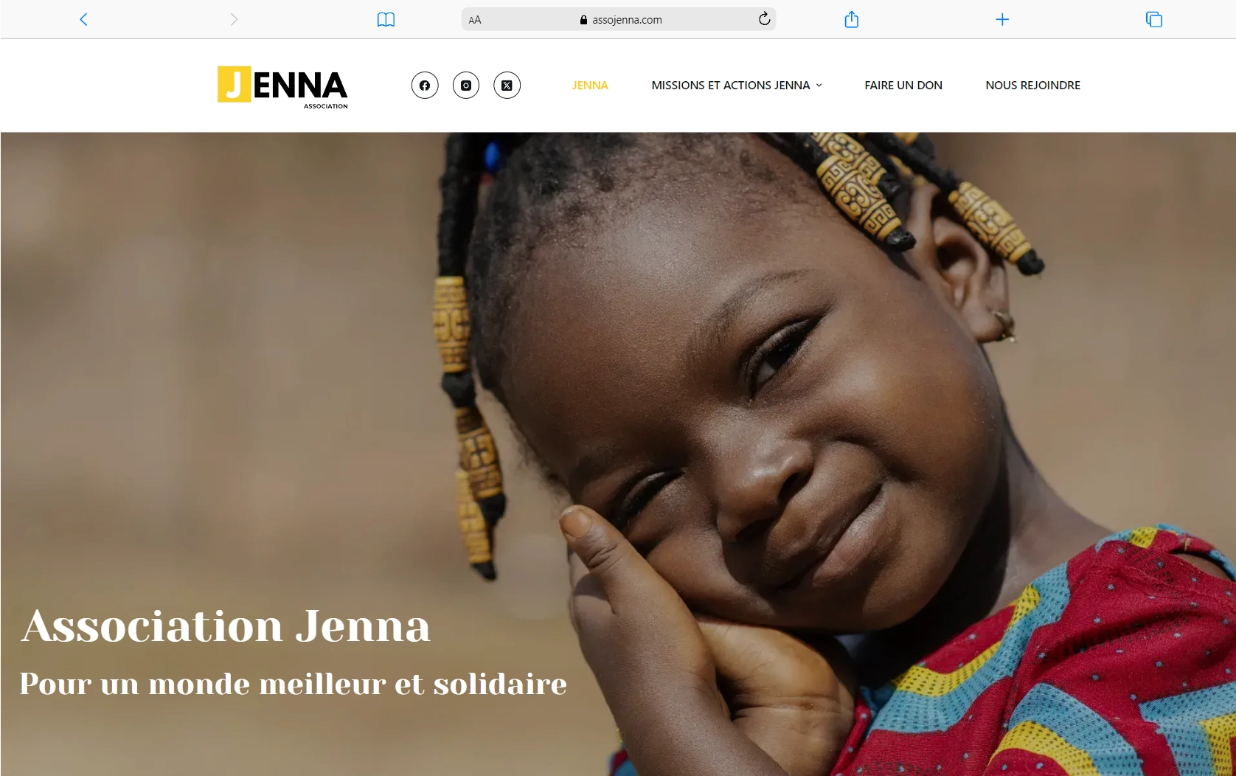1236x776 pixels.
Task: Click the Nous rejoindre link
Action: click(1032, 86)
